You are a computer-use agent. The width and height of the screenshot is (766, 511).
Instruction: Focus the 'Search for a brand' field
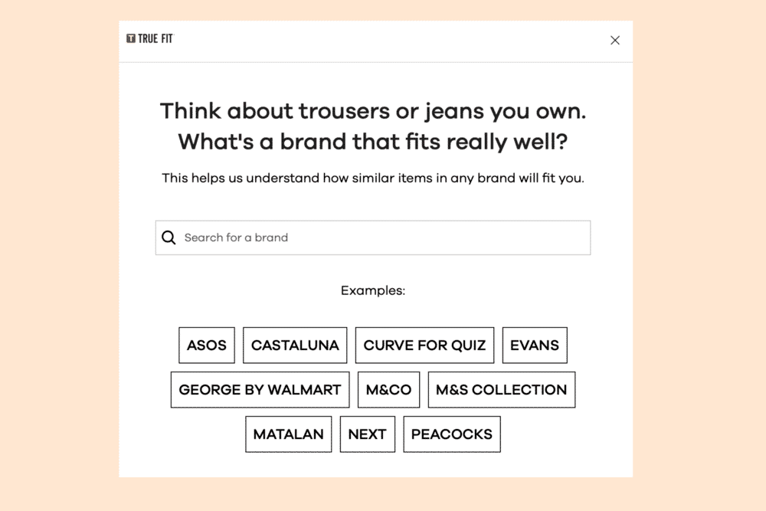tap(383, 237)
